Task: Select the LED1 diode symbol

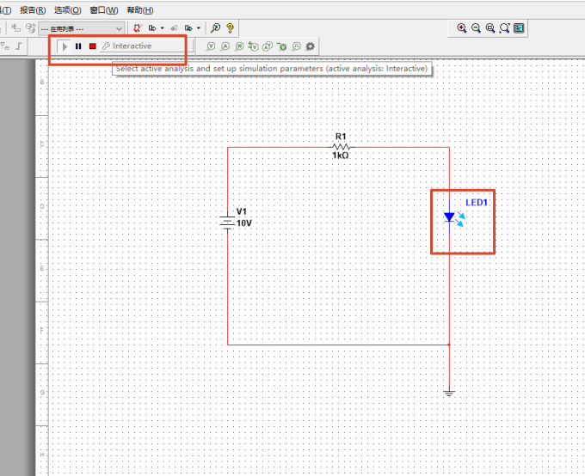Action: (x=453, y=217)
